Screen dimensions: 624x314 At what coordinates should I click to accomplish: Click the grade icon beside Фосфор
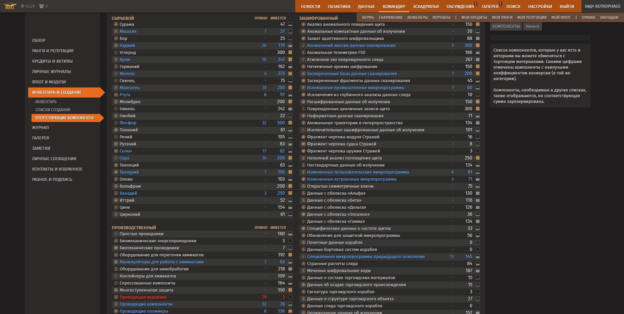click(116, 123)
